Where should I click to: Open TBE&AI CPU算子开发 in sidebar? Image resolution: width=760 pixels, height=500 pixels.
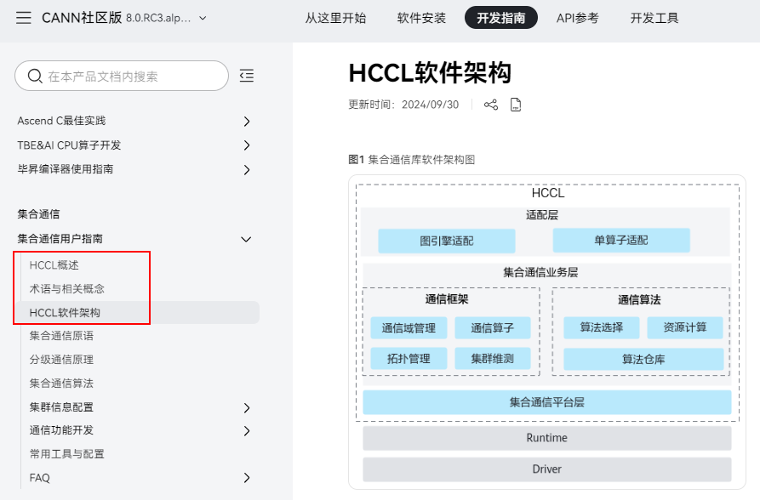click(x=69, y=145)
